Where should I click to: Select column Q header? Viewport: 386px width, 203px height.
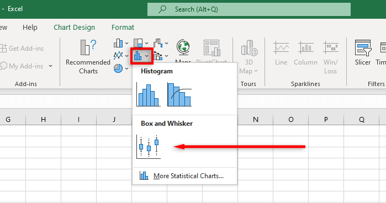361,120
